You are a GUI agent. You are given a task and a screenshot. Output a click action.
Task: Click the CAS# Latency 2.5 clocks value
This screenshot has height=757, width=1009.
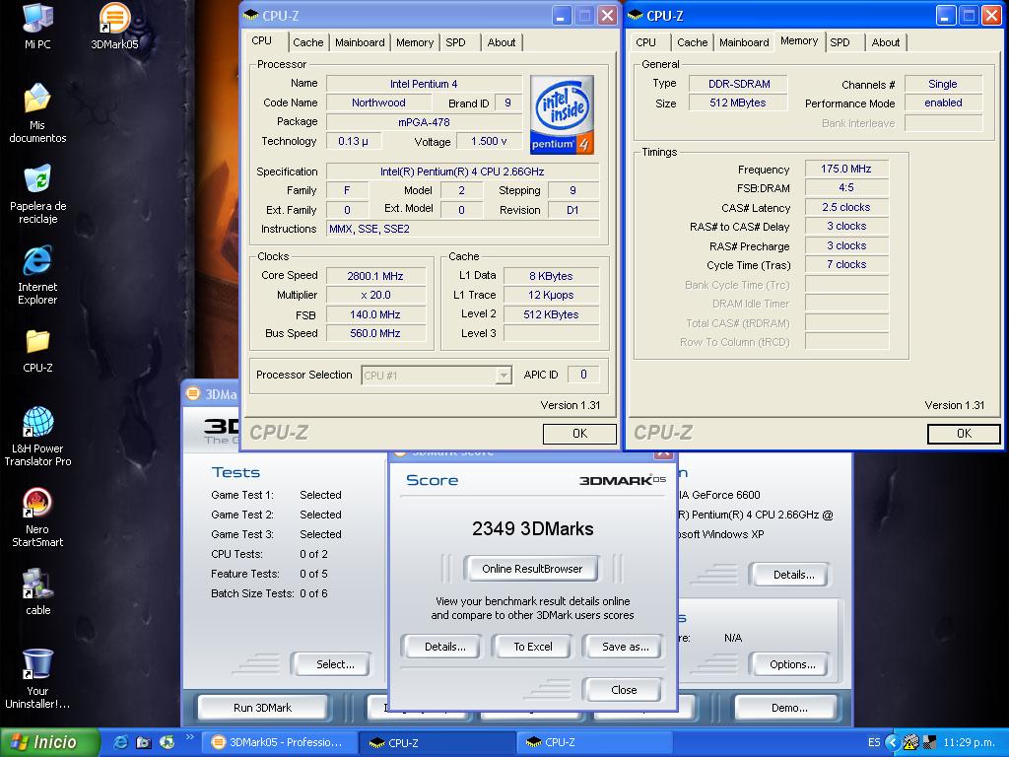pyautogui.click(x=845, y=207)
